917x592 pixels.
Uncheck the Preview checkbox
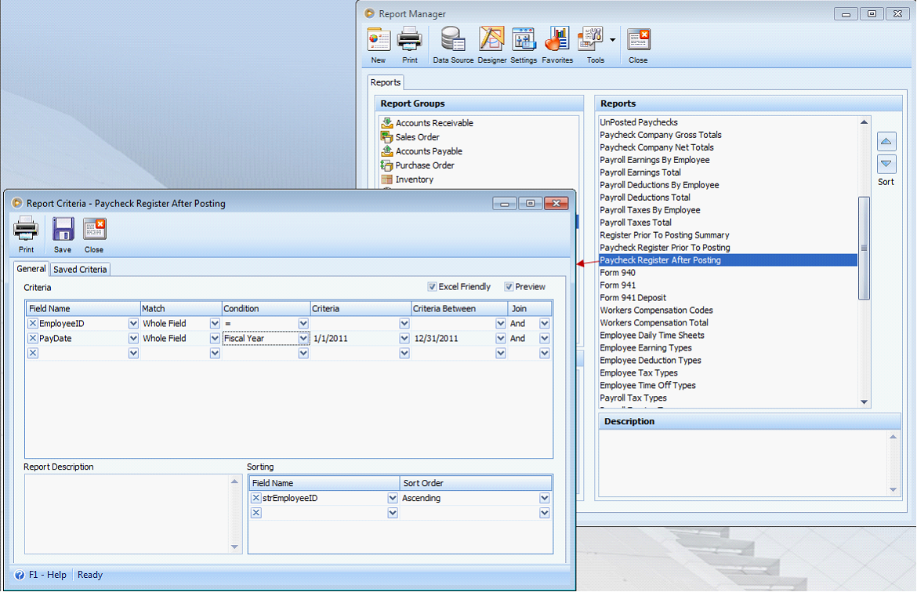509,287
